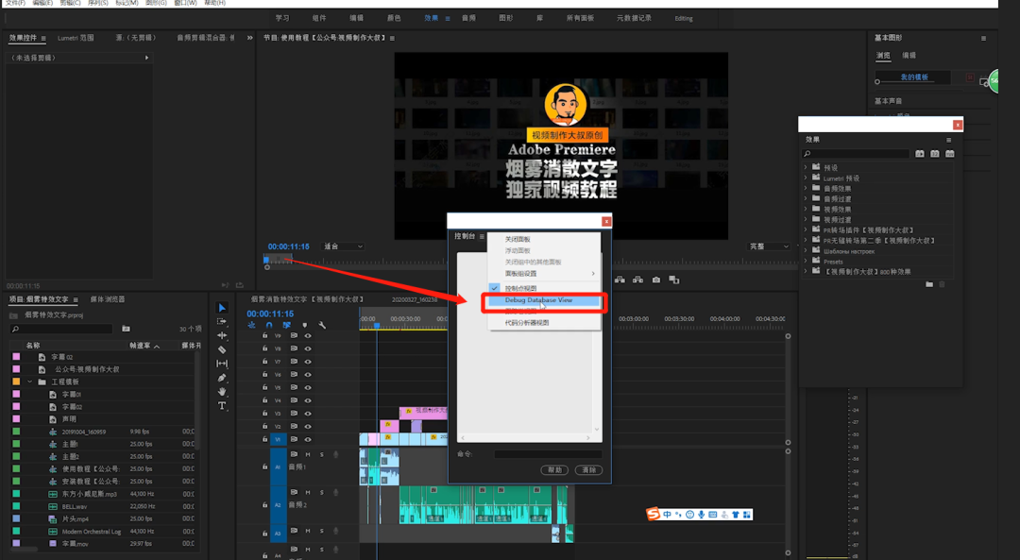This screenshot has height=560, width=1020.
Task: Click accelerated effects badge in Effects panel
Action: [920, 154]
